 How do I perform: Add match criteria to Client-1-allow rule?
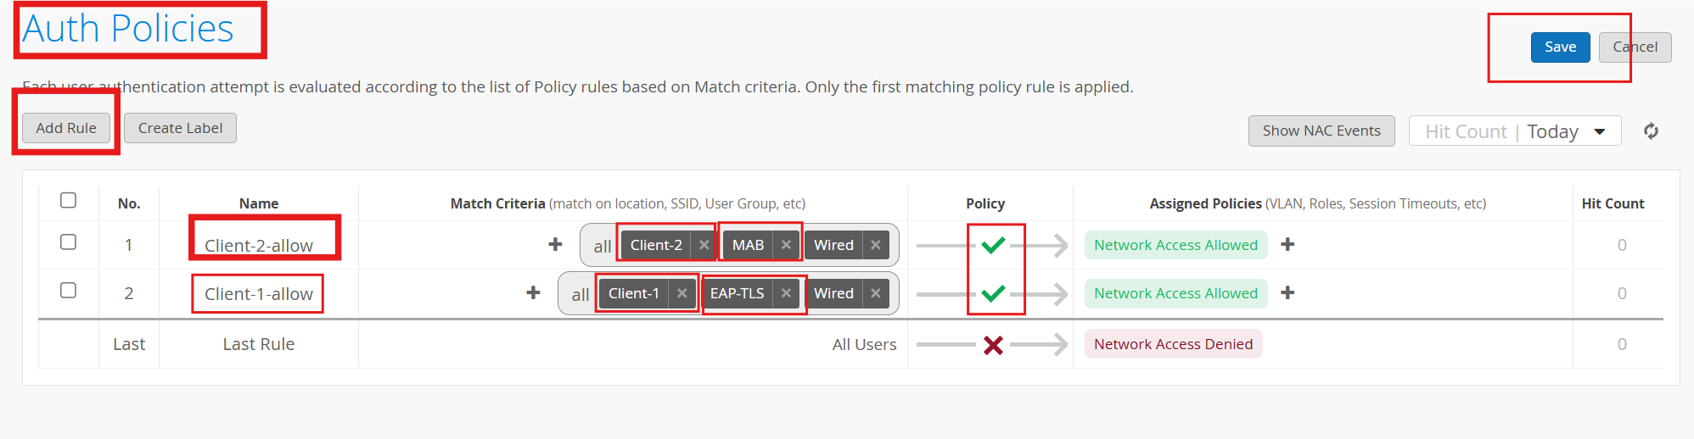[533, 292]
